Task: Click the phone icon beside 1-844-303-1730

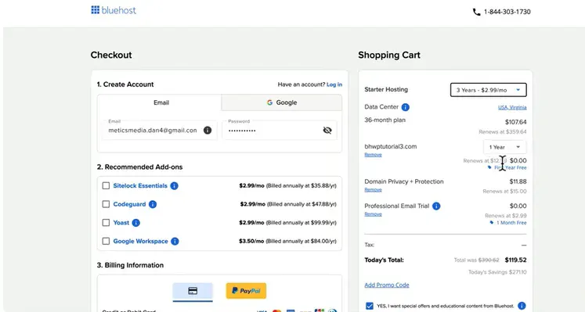Action: tap(476, 12)
